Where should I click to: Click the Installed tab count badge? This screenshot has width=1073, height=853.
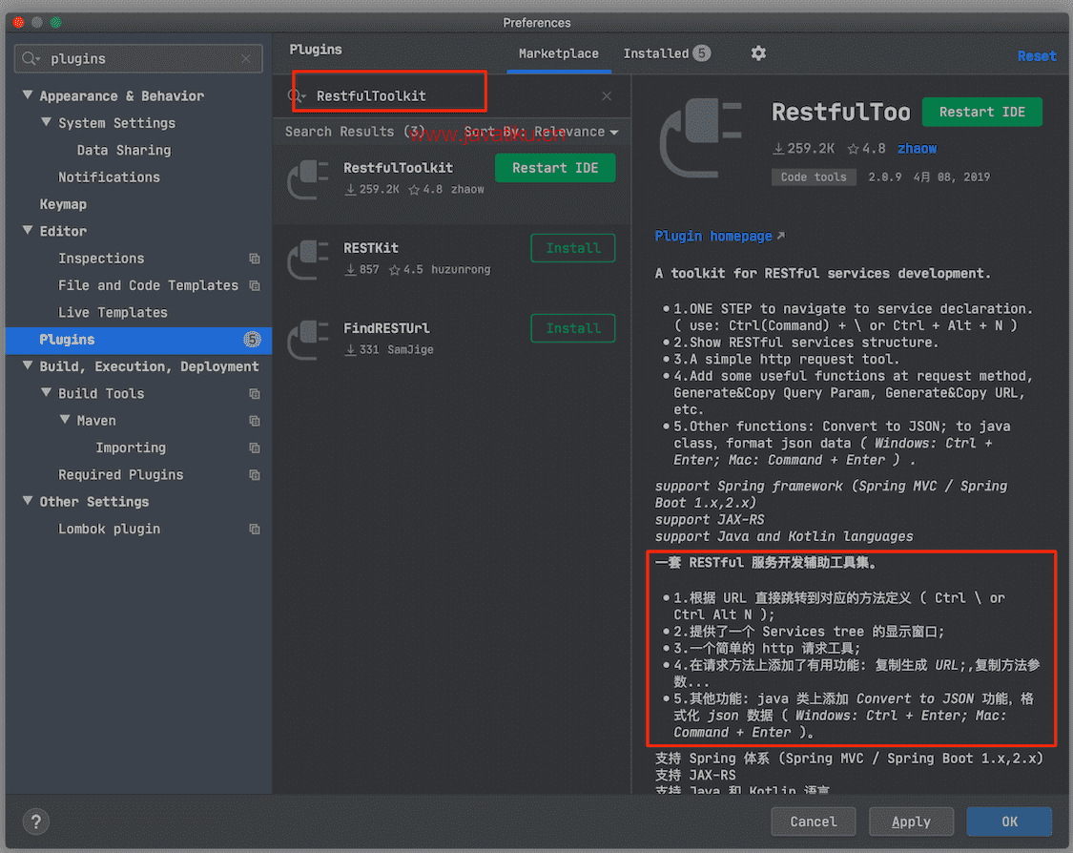701,53
